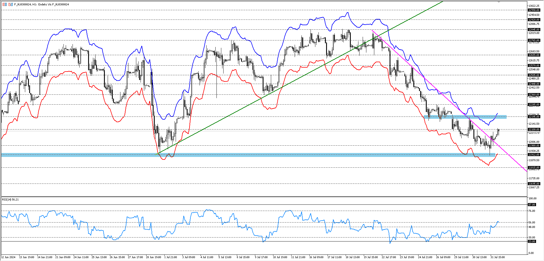
Task: Click the 12886.75 price scale value
Action: (534, 24)
